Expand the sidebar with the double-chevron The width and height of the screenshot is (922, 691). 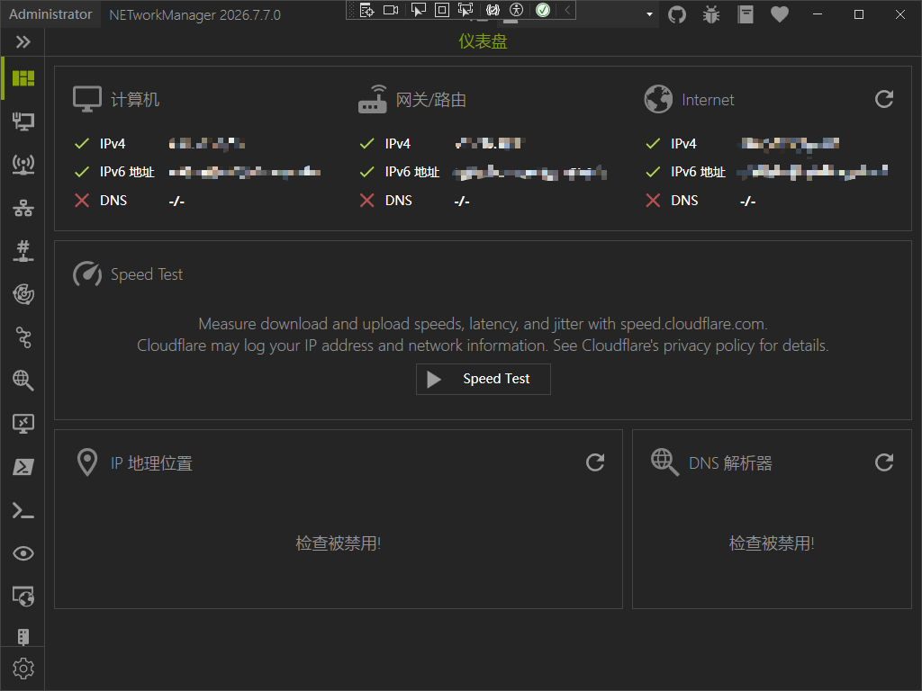23,41
